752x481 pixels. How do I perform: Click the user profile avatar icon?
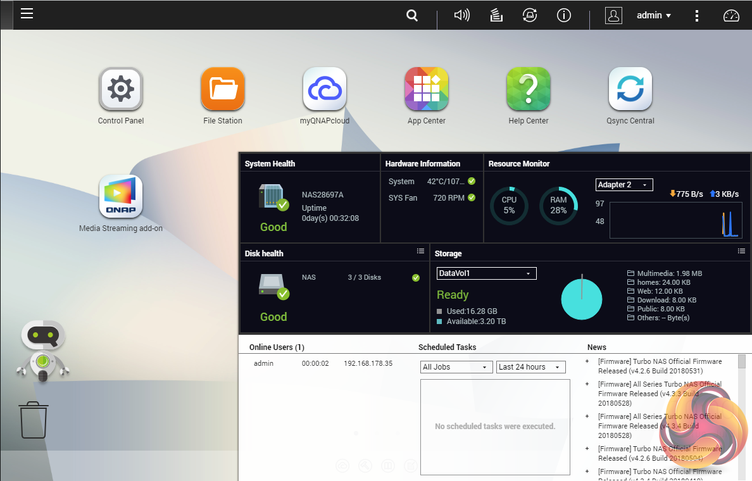coord(613,15)
